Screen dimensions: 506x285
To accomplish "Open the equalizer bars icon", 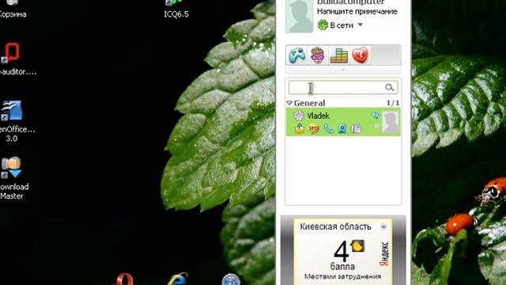I will (338, 55).
